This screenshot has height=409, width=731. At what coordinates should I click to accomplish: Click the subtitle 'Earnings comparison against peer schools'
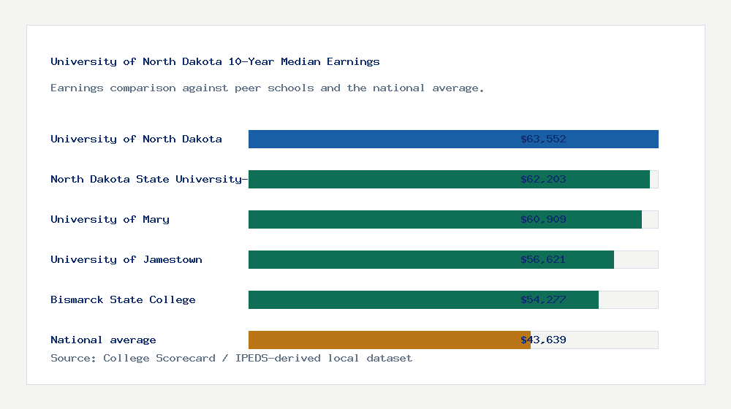(182, 88)
